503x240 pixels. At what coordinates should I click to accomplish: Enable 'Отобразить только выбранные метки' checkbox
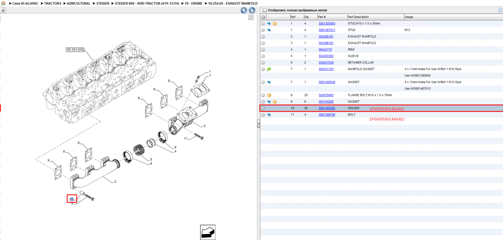[264, 10]
